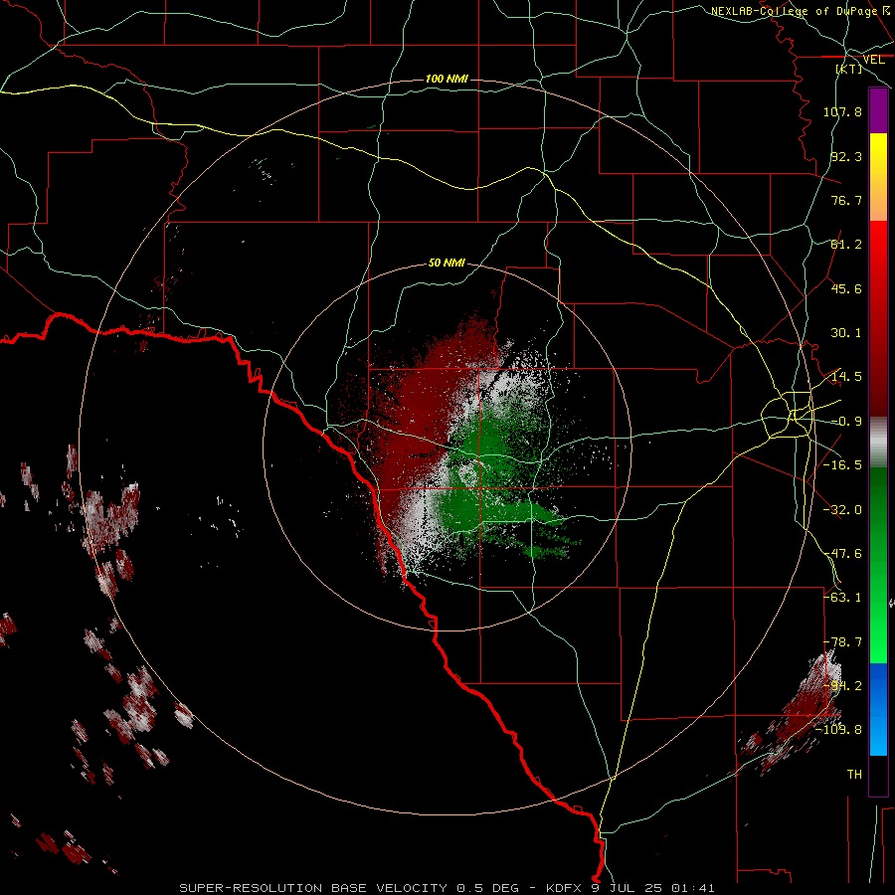Click the VEL legend title
The height and width of the screenshot is (895, 895).
pyautogui.click(x=873, y=60)
